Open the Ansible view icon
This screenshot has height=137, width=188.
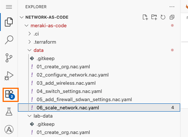(x=9, y=130)
